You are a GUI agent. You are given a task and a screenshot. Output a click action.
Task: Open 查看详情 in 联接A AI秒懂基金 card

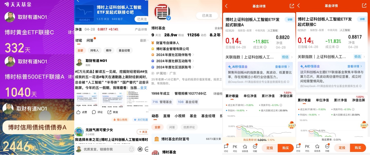click(x=282, y=67)
